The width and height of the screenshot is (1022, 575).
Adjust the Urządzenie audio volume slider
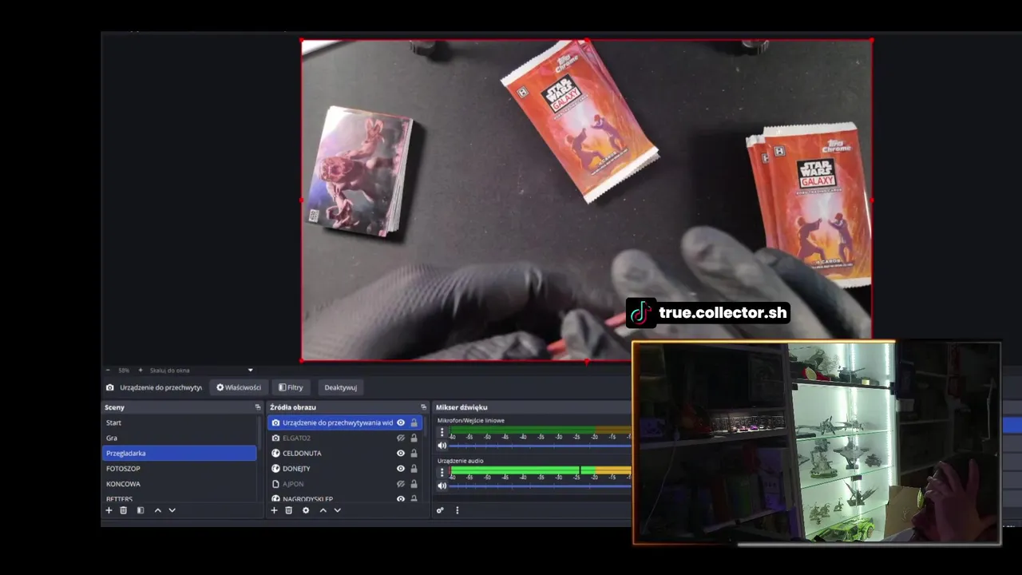pyautogui.click(x=541, y=486)
